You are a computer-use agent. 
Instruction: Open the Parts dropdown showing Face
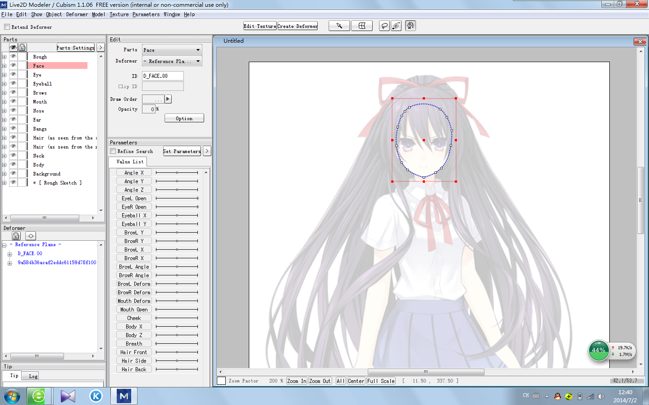pos(172,50)
